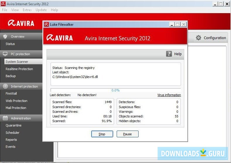Click the 'Warnings:' label
This screenshot has width=231, height=163.
point(126,112)
